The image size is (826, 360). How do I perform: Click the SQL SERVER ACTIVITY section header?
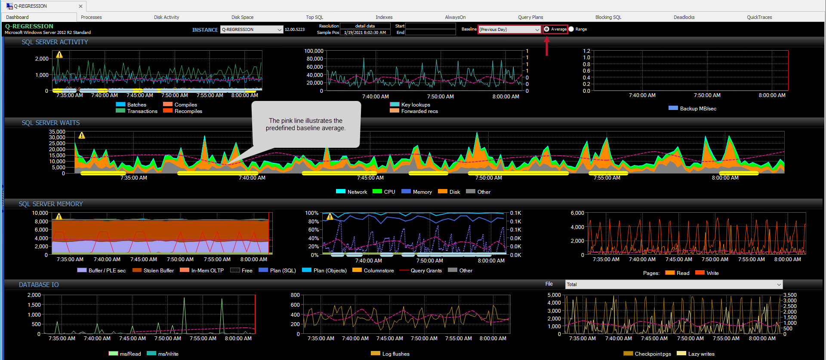pos(55,42)
